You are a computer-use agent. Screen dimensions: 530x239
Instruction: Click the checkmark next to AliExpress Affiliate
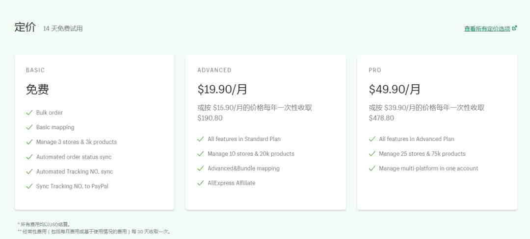click(201, 183)
